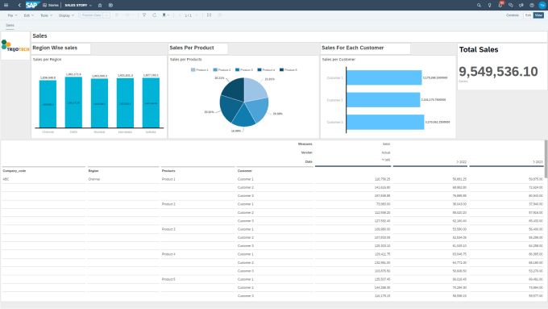Viewport: 548px width, 309px height.
Task: Enter fullscreen mode
Action: click(x=209, y=15)
